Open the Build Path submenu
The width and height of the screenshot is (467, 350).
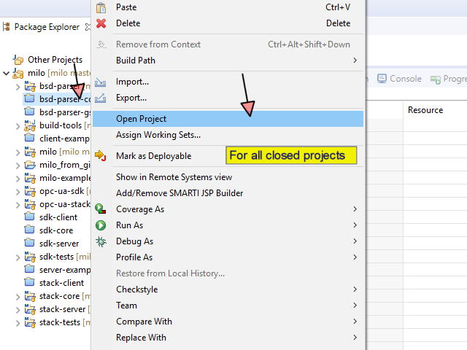(x=228, y=61)
